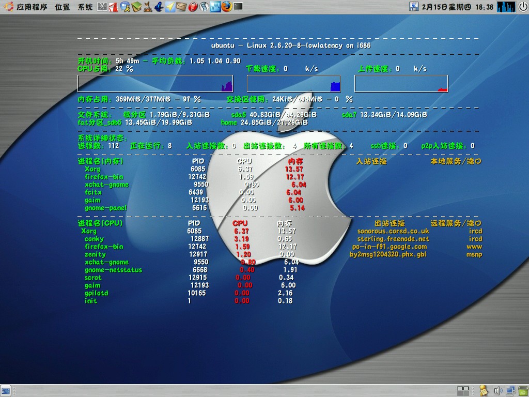Click the date and time 2月15日星期四 18:38

click(x=458, y=7)
